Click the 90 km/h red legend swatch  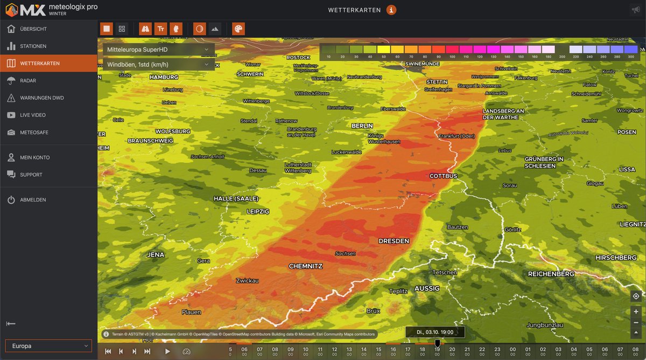439,49
